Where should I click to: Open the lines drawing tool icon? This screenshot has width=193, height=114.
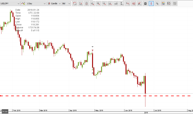click(x=140, y=4)
